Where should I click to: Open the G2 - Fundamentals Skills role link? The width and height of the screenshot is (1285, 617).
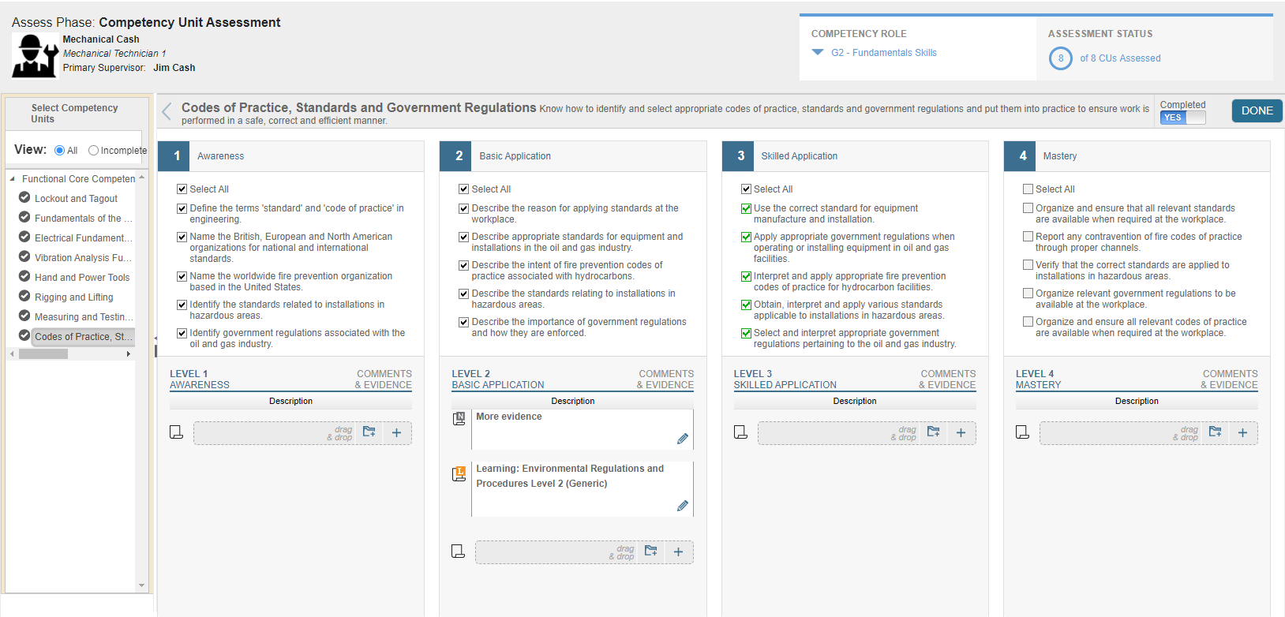click(884, 53)
